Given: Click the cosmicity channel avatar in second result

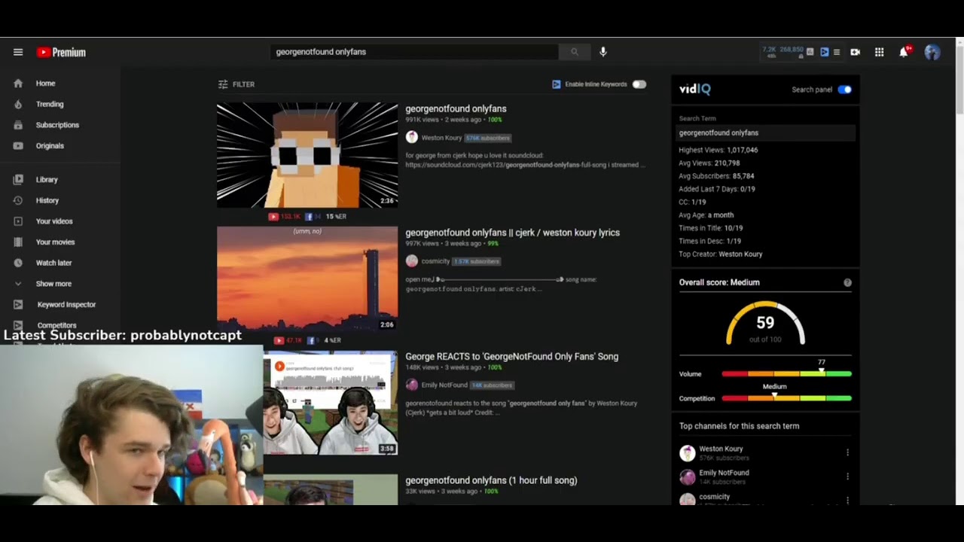Looking at the screenshot, I should click(x=411, y=261).
